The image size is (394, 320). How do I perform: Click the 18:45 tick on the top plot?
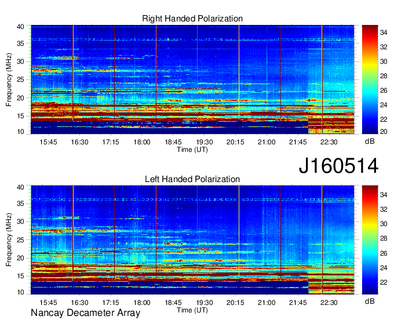pyautogui.click(x=173, y=142)
